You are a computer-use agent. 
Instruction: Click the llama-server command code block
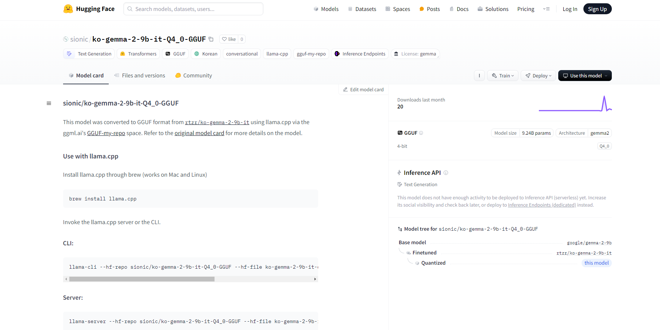tap(190, 321)
